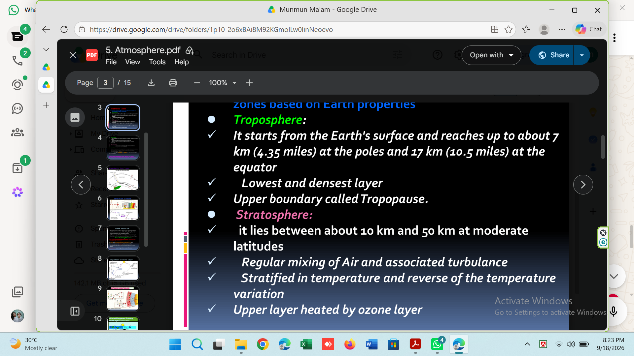Print the Atmosphere.pdf document
The image size is (634, 356).
coord(173,83)
